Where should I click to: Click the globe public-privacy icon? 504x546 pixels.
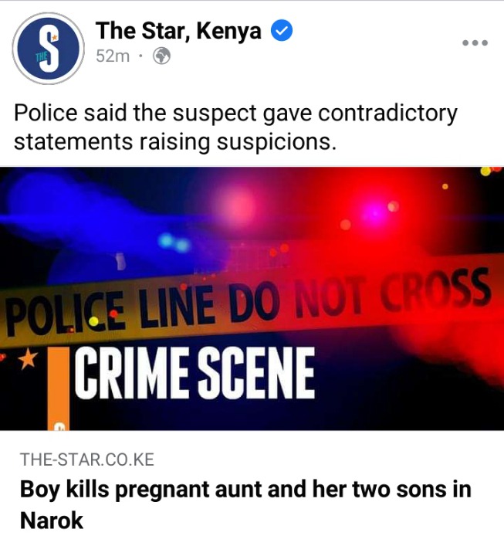pyautogui.click(x=162, y=56)
